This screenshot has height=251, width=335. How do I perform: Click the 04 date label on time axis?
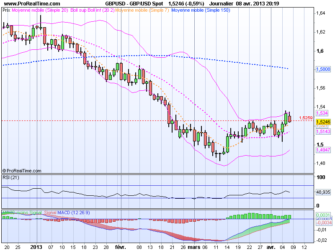click(x=282, y=247)
